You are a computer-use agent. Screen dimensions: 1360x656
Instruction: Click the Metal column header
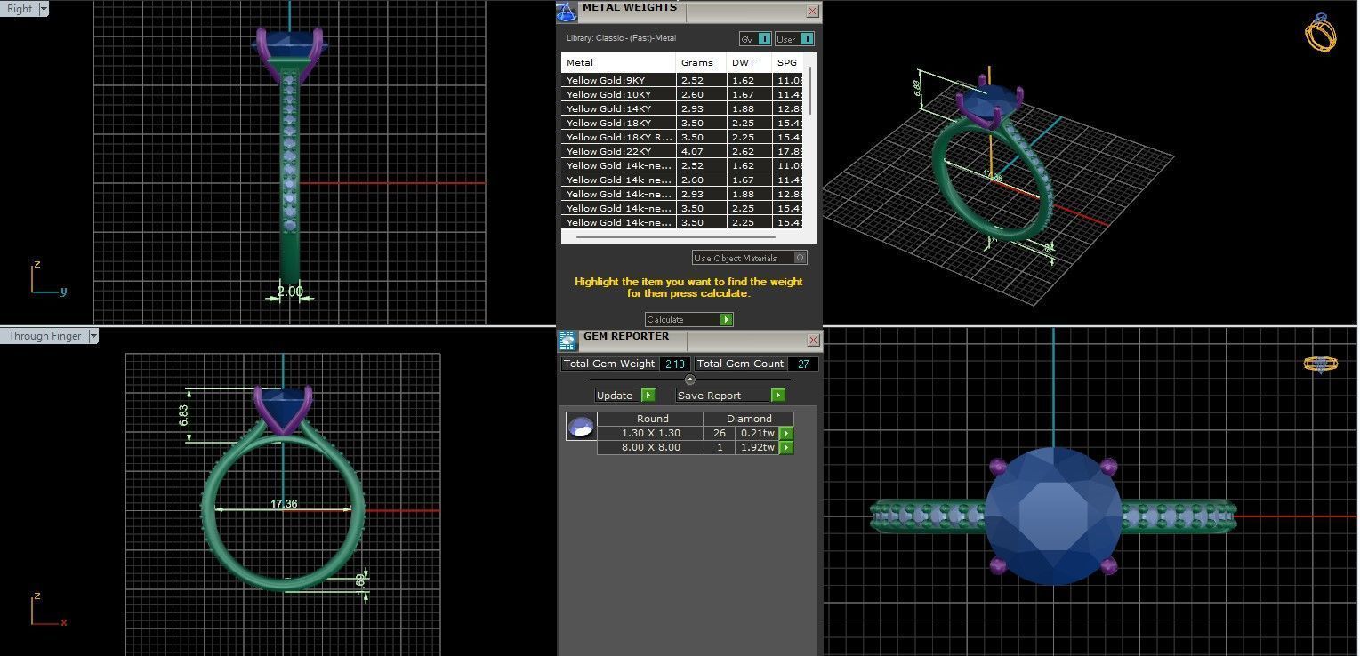(619, 63)
